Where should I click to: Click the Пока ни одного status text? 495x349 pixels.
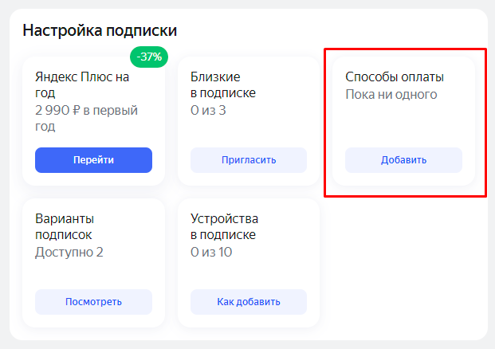(391, 95)
